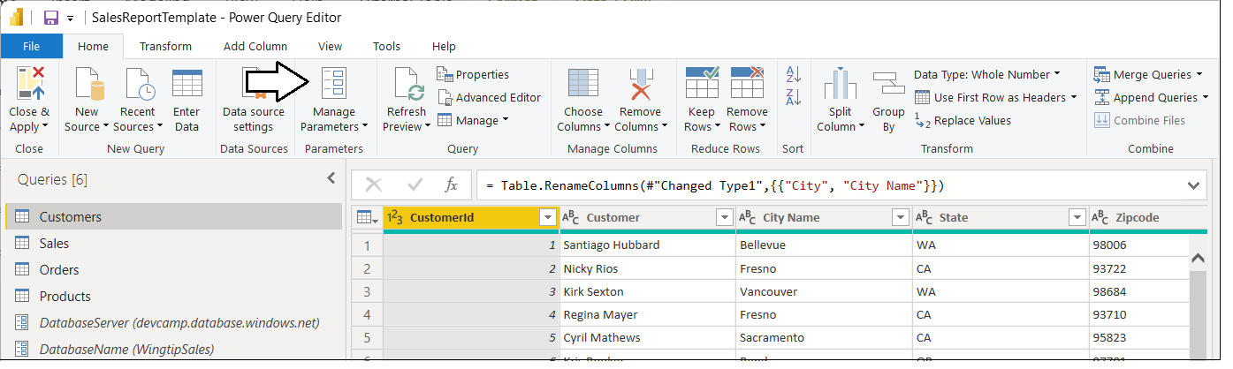Open the Append Queries dropdown

pyautogui.click(x=1153, y=97)
